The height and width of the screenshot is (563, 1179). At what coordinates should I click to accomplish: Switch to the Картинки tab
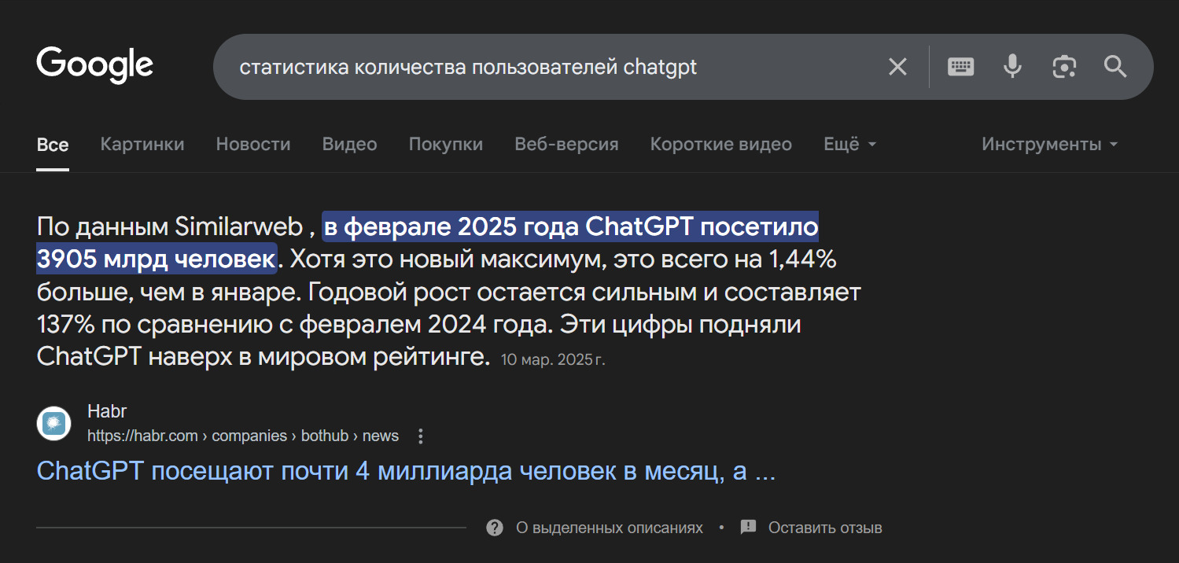pyautogui.click(x=142, y=145)
